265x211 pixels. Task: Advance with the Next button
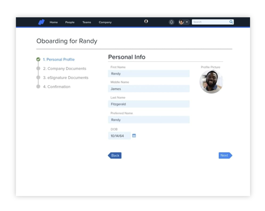(x=225, y=155)
